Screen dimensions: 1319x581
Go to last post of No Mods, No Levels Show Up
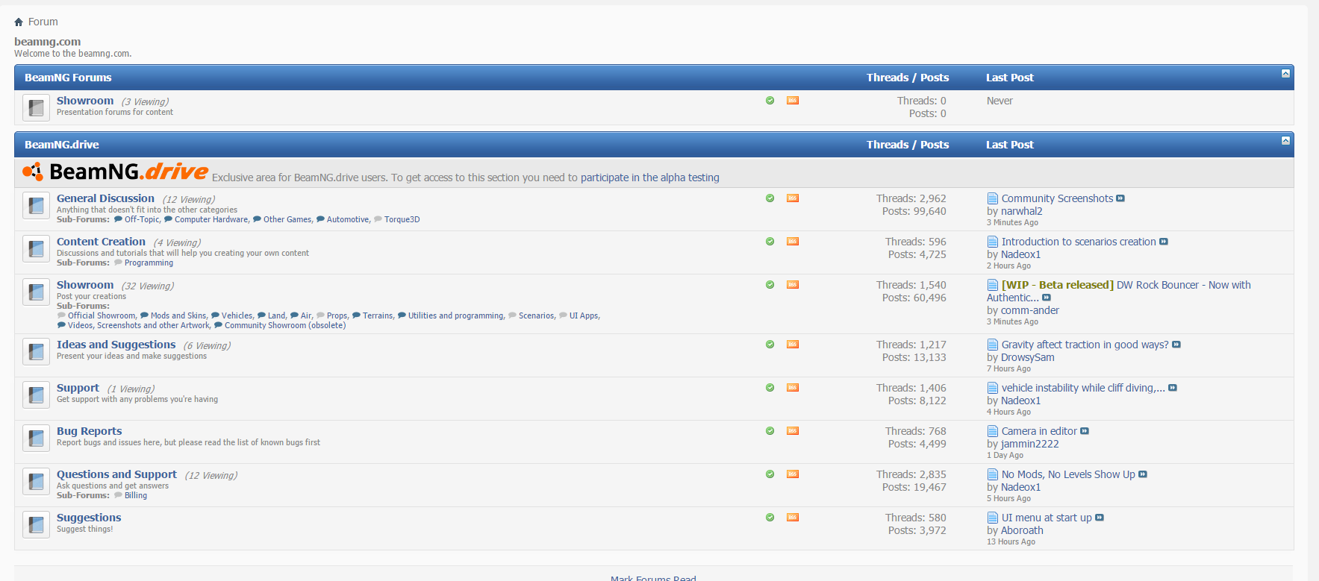[1143, 474]
